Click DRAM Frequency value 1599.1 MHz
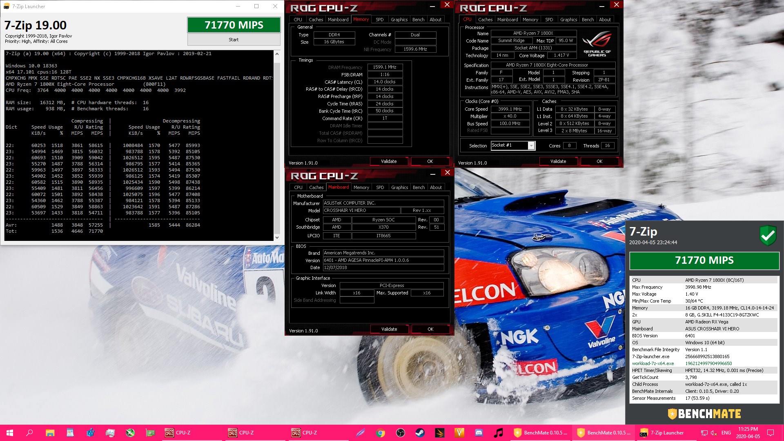Image resolution: width=784 pixels, height=441 pixels. [385, 67]
